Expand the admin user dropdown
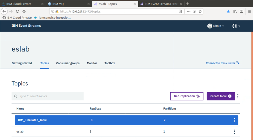This screenshot has width=253, height=140. (223, 26)
